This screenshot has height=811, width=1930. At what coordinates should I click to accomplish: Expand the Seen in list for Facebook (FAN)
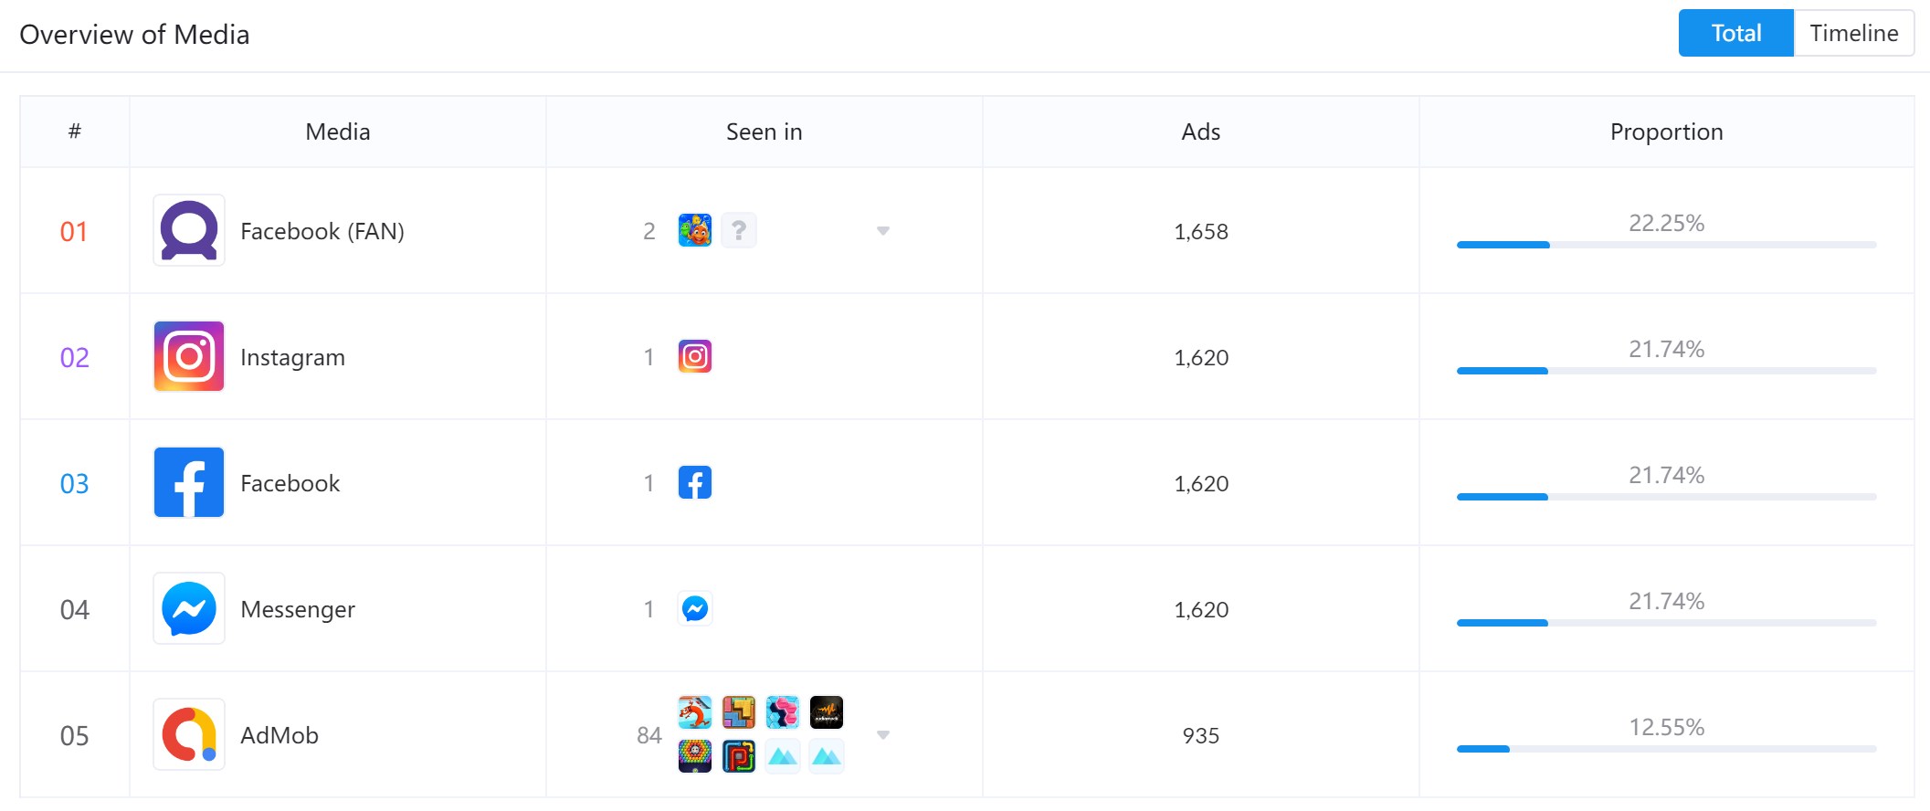coord(883,231)
